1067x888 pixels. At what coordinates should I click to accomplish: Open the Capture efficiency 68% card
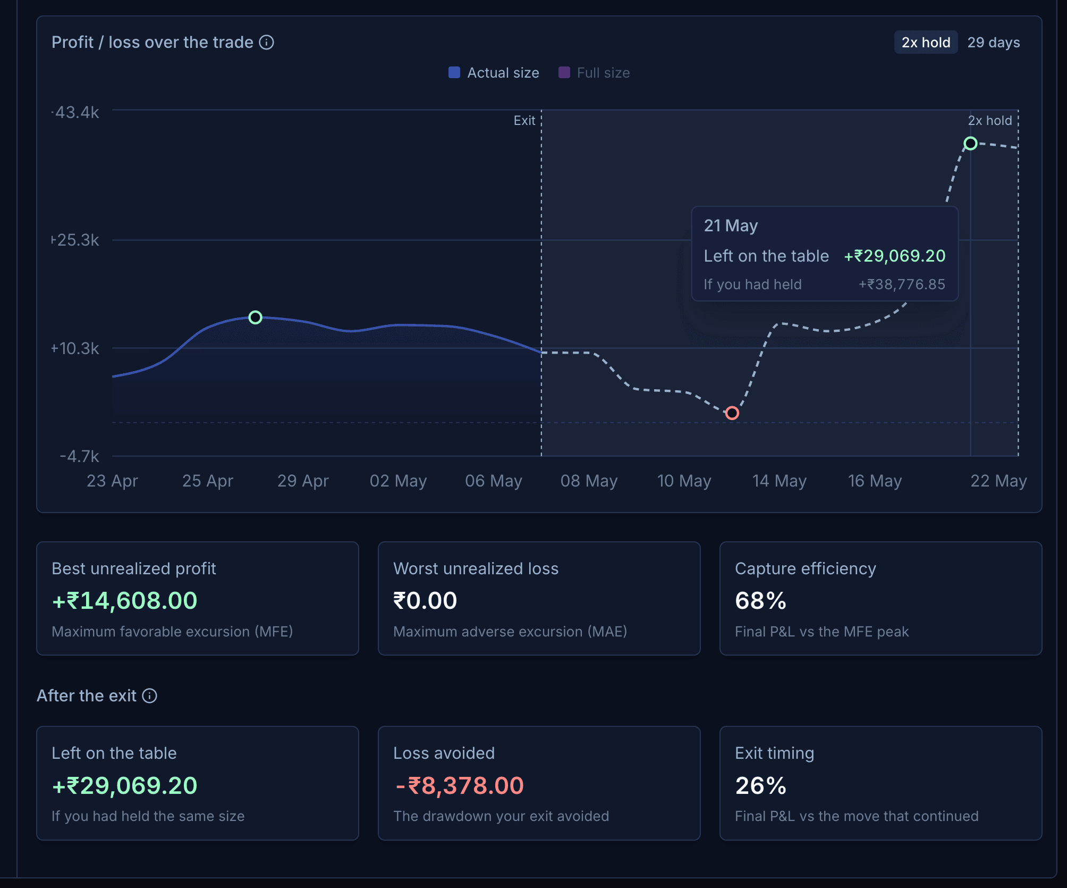[x=880, y=599]
